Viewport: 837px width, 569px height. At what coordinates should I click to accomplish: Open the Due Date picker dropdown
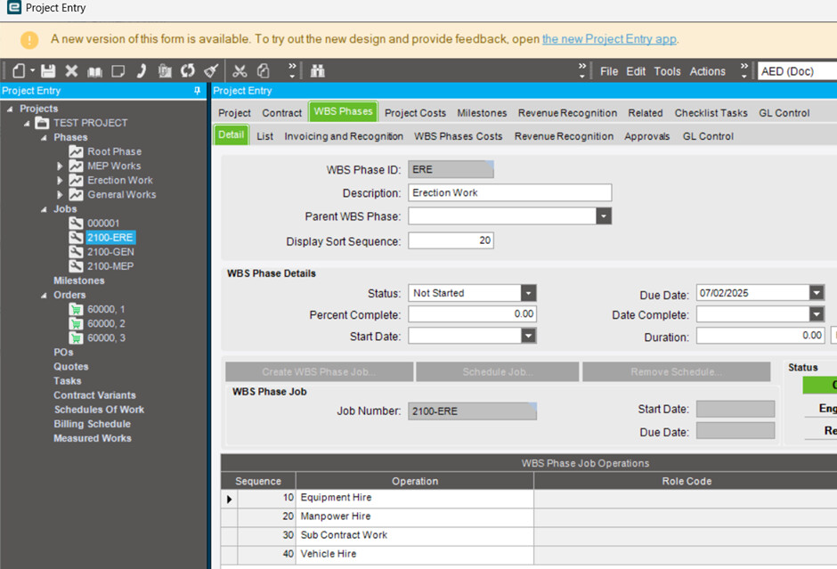pos(817,293)
